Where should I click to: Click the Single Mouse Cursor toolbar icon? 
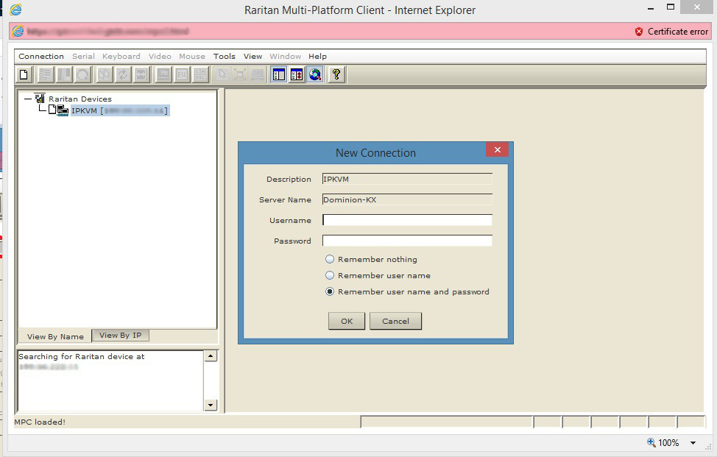tap(222, 74)
